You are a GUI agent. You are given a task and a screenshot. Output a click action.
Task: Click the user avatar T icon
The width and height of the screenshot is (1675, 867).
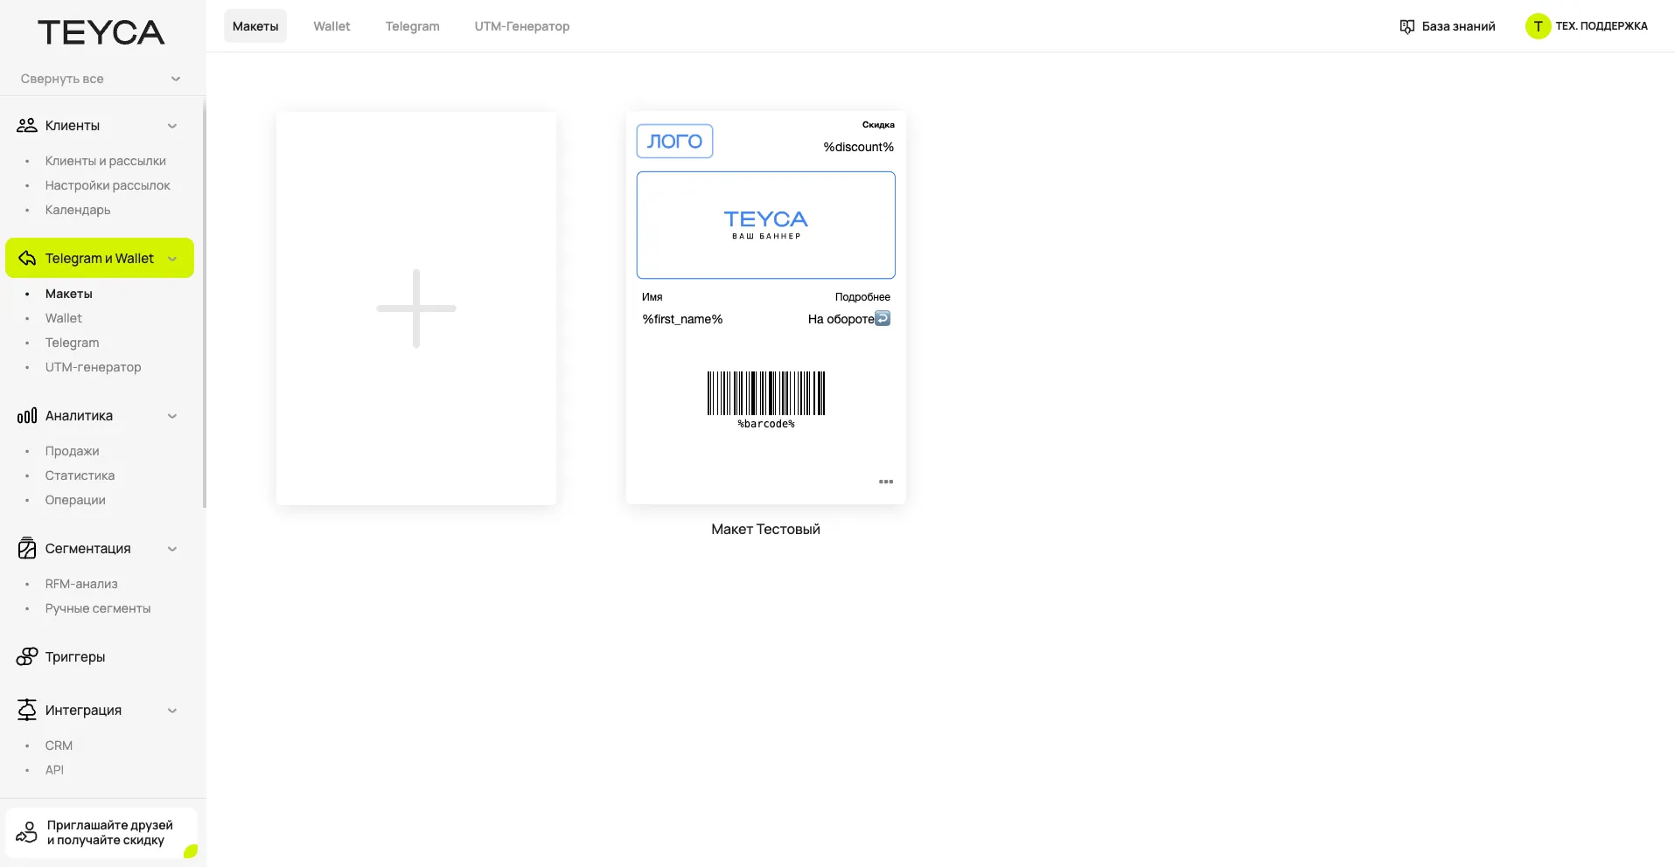(1537, 26)
